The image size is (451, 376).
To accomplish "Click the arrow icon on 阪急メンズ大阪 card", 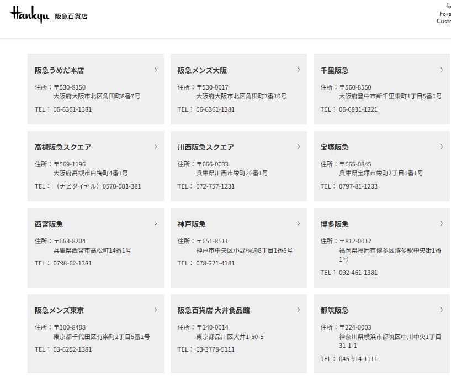I will click(x=299, y=70).
